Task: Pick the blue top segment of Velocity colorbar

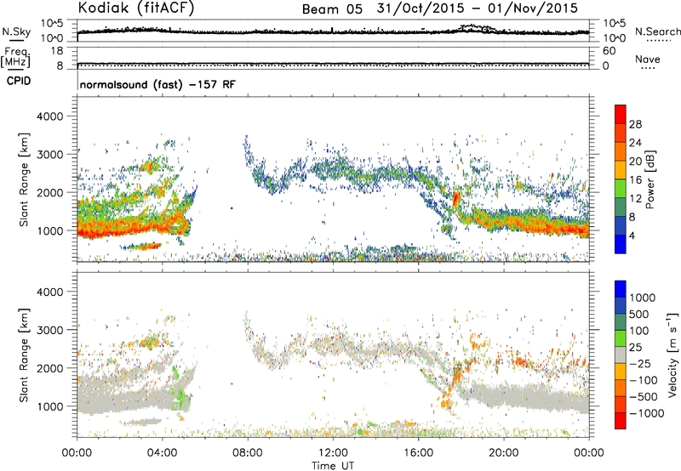Action: click(x=621, y=289)
